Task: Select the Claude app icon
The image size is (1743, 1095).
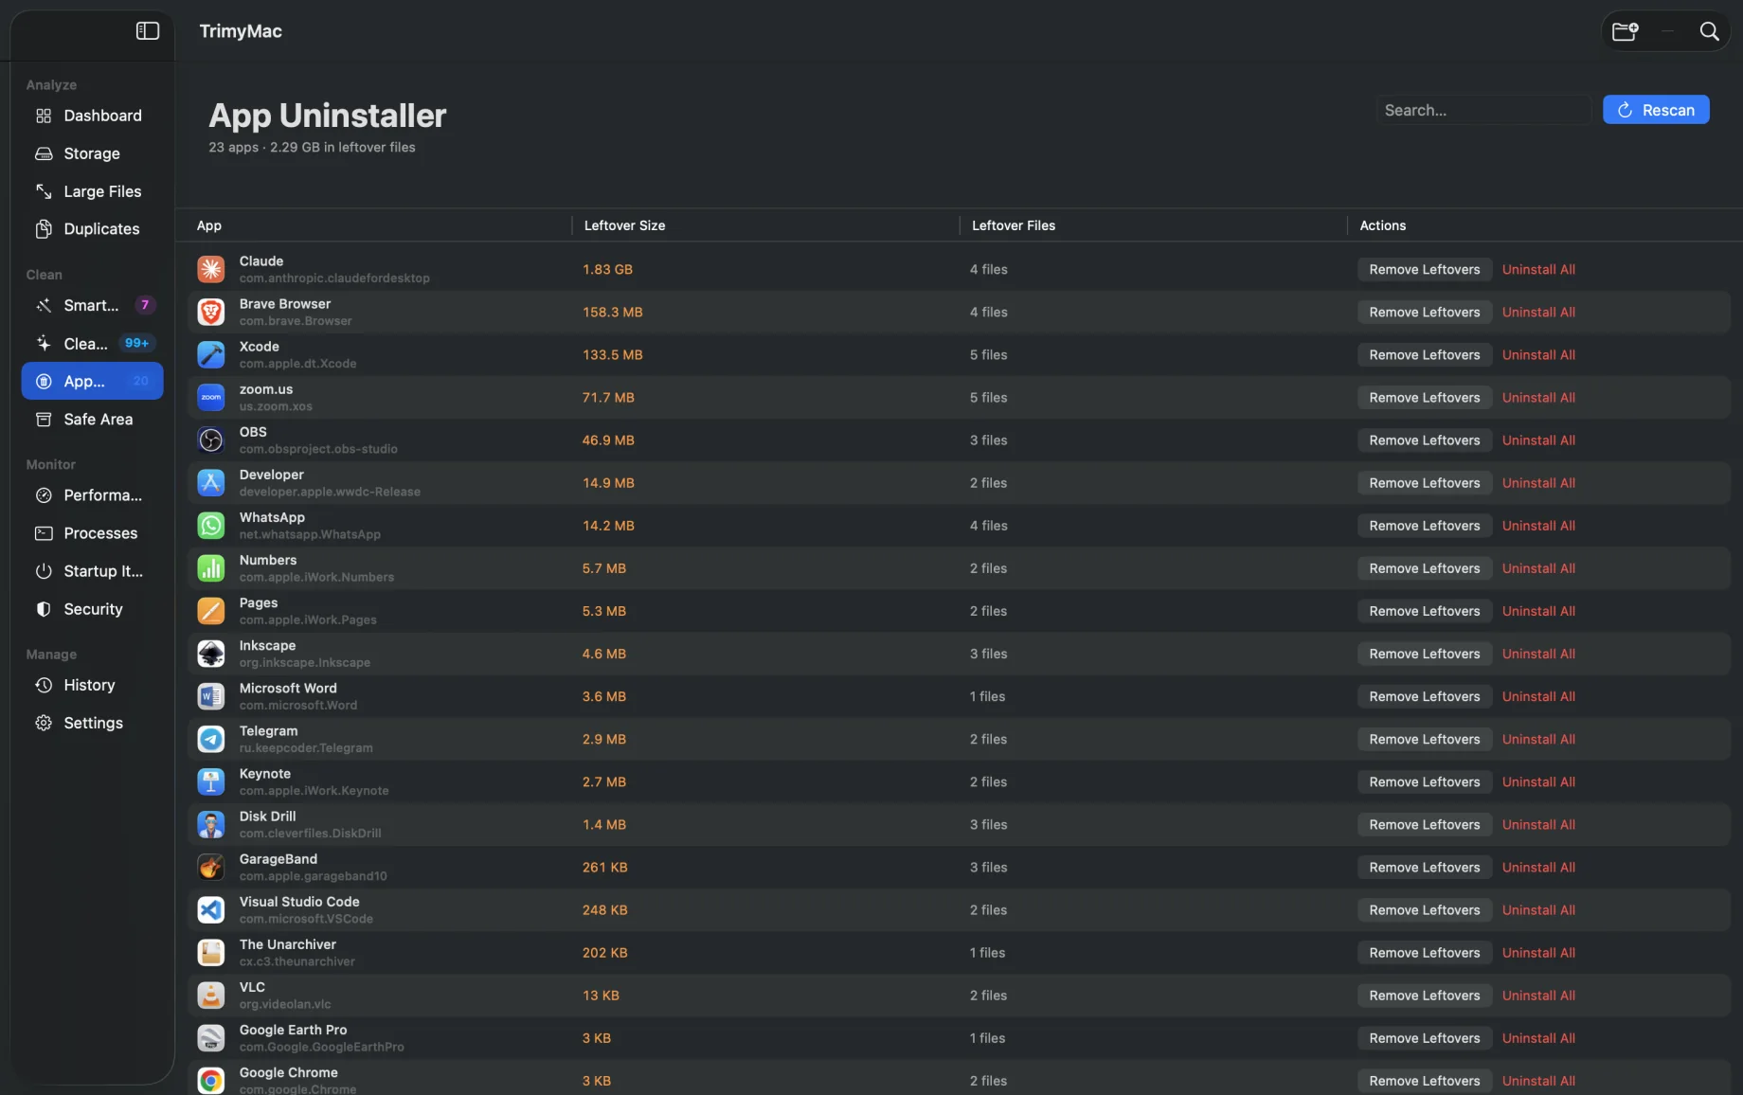Action: (x=210, y=269)
